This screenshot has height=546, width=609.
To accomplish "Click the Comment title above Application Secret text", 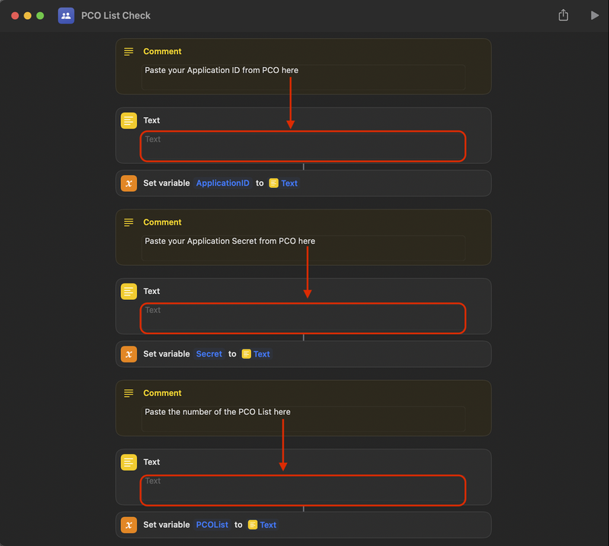I will [x=162, y=222].
